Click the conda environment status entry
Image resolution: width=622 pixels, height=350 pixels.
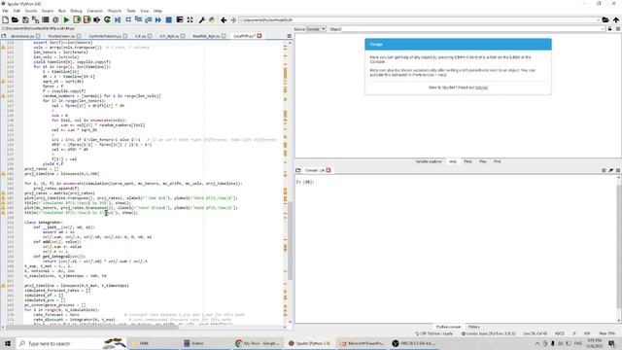tap(488, 333)
